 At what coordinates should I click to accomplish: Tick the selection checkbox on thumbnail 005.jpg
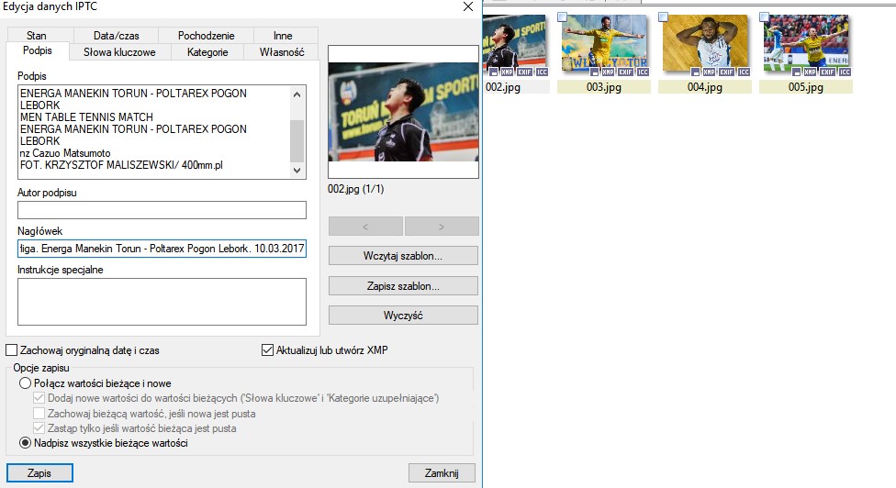point(765,17)
